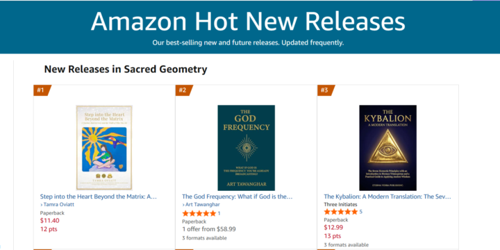Open The God Frequency title link
This screenshot has width=500, height=250.
tap(237, 197)
